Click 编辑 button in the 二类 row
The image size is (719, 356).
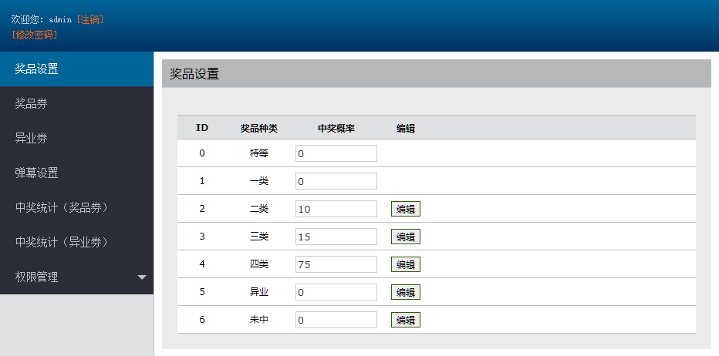click(x=406, y=209)
